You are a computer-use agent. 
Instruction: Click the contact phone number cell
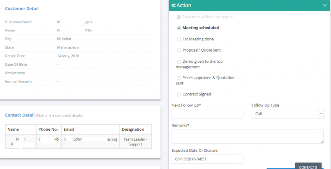tap(49, 141)
